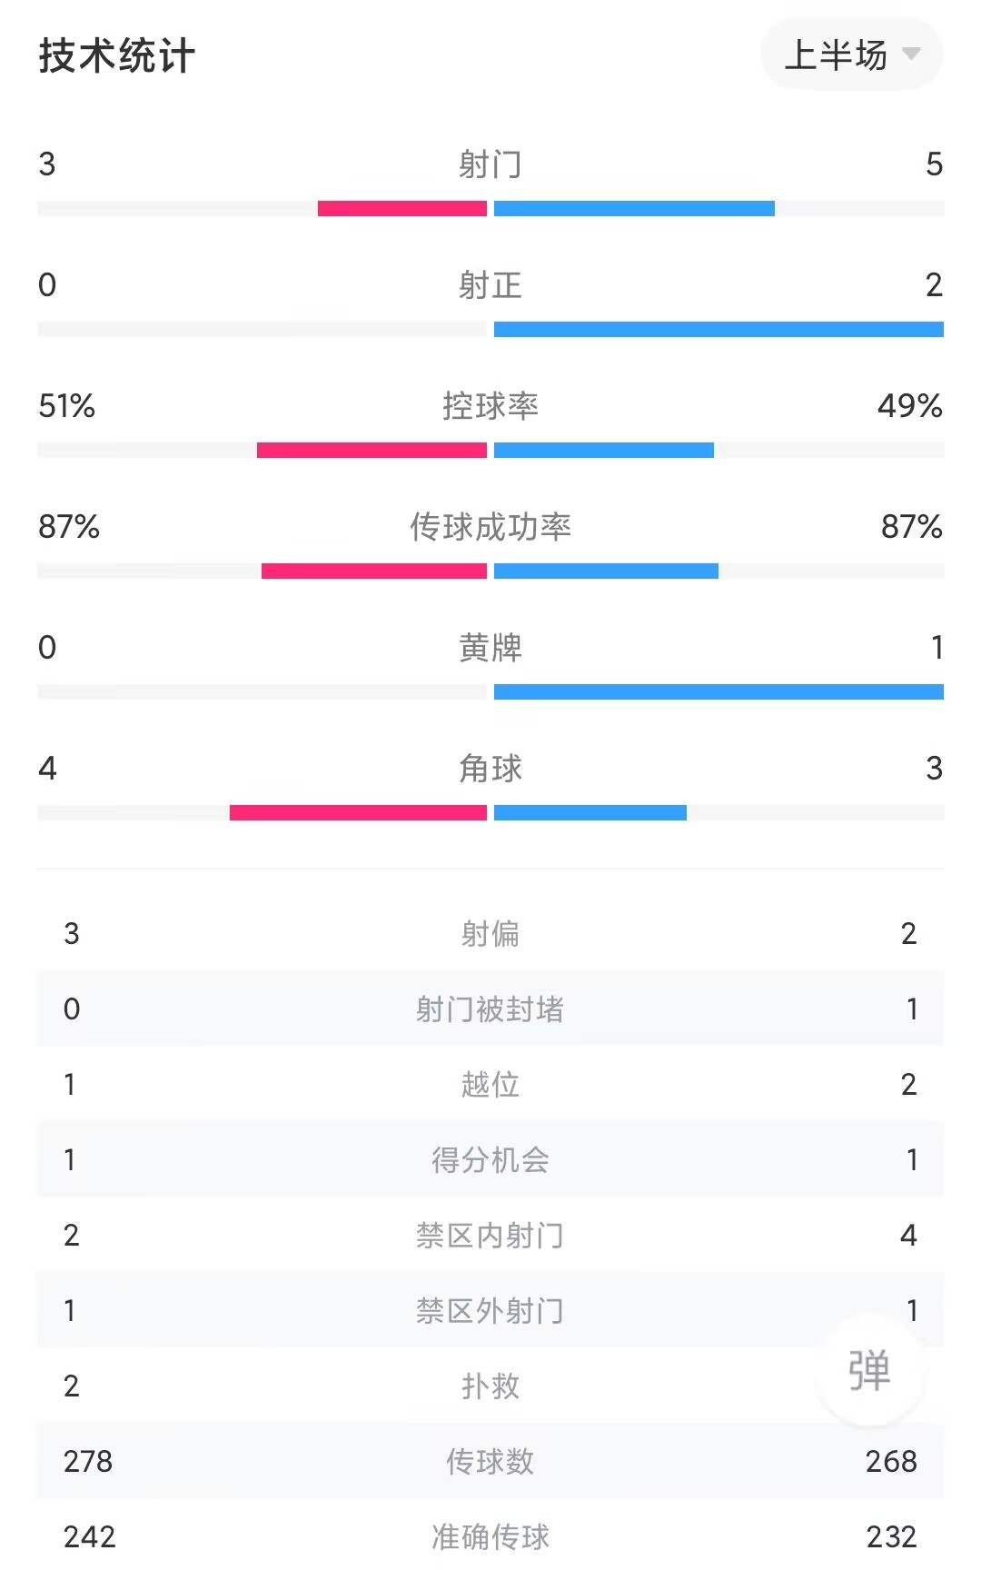Click the pink 角球 bar

tap(358, 813)
